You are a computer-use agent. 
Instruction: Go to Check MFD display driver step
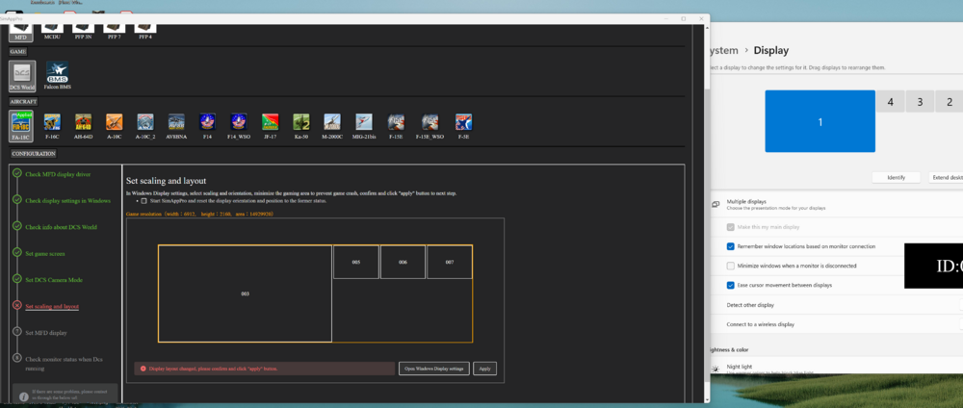pyautogui.click(x=58, y=174)
